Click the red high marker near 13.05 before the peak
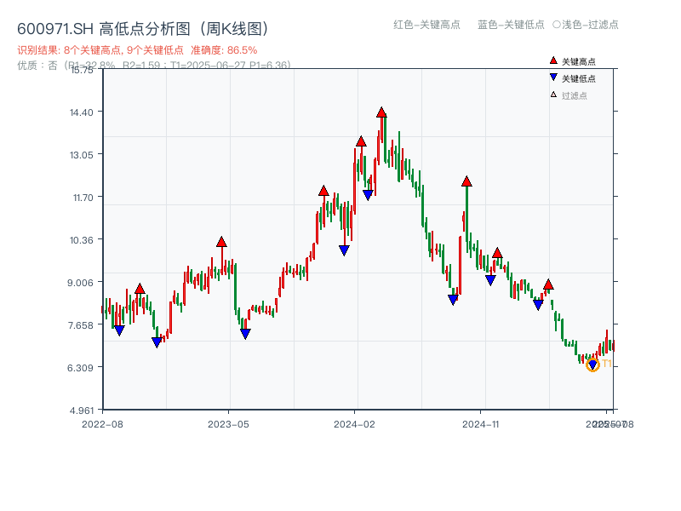Screen dimensions: 681x511 [x=361, y=141]
